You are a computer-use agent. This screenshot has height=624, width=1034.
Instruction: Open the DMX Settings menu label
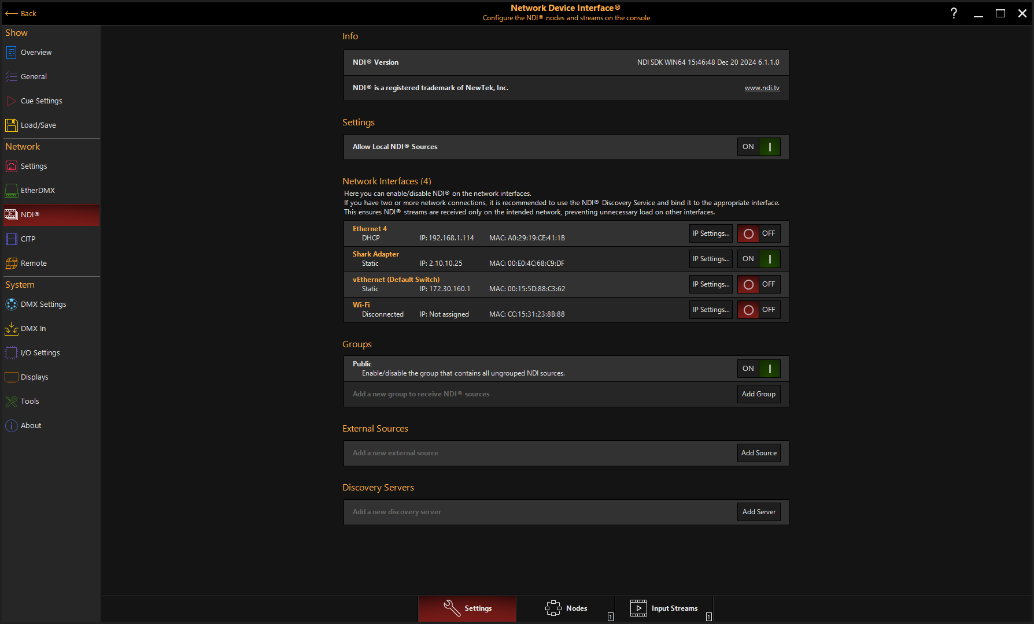pyautogui.click(x=43, y=304)
